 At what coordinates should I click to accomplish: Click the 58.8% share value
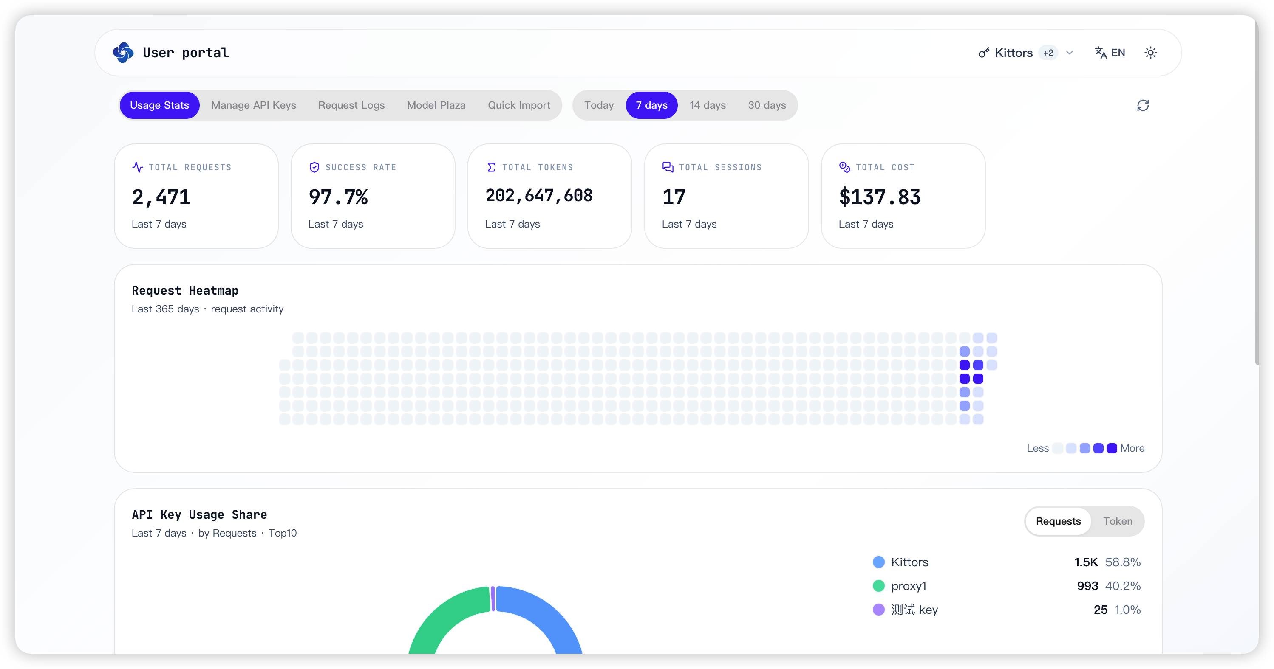pyautogui.click(x=1123, y=562)
